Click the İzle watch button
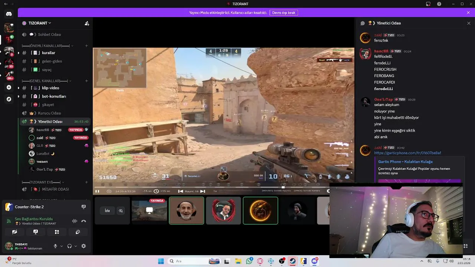 107,211
